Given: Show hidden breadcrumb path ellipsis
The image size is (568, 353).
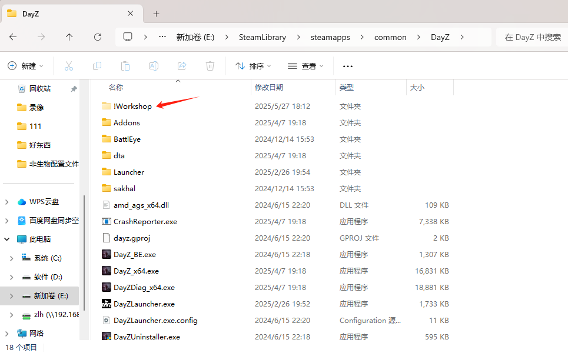Looking at the screenshot, I should tap(162, 36).
